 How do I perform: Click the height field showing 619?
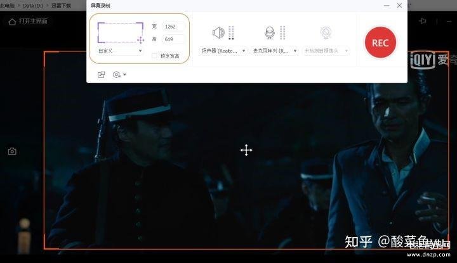pyautogui.click(x=173, y=39)
